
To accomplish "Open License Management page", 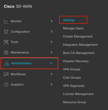I will 78,94.
